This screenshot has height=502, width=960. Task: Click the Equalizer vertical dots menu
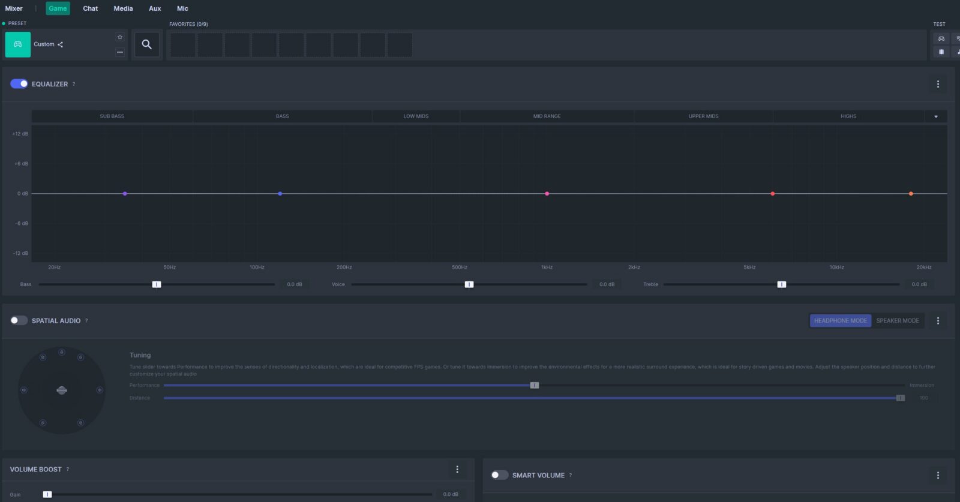[x=938, y=84]
